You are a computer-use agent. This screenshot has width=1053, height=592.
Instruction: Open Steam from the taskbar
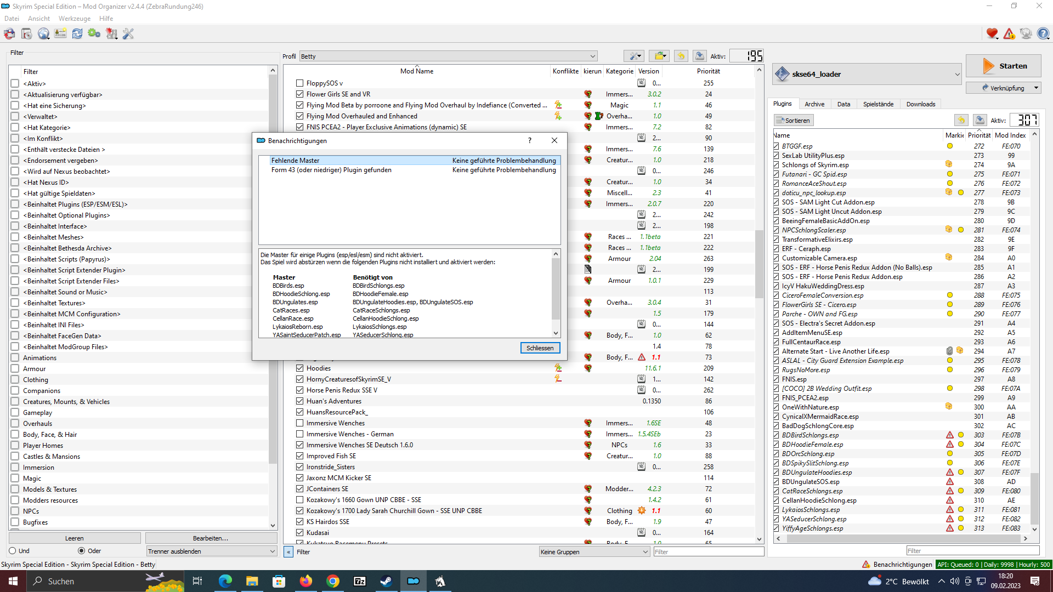pyautogui.click(x=387, y=581)
